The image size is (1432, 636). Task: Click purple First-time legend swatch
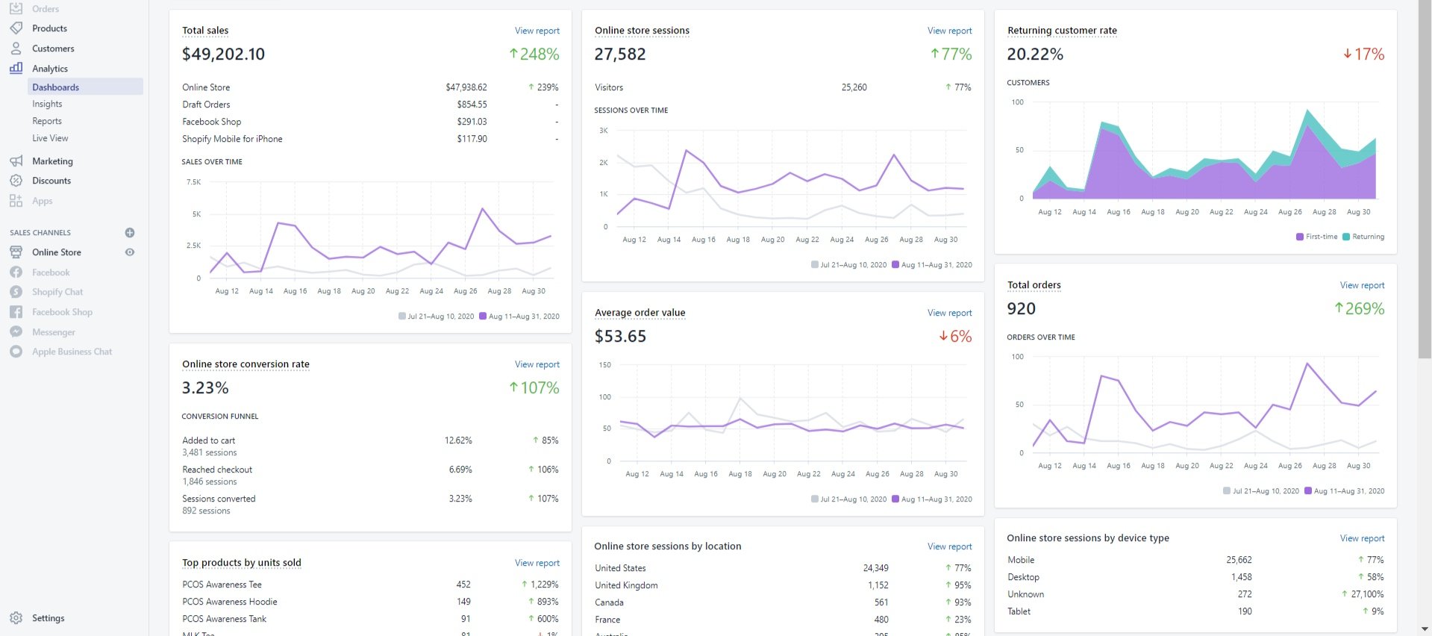click(1300, 237)
